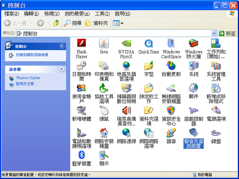Open the 系統 system icon
The width and height of the screenshot is (239, 179).
(193, 66)
